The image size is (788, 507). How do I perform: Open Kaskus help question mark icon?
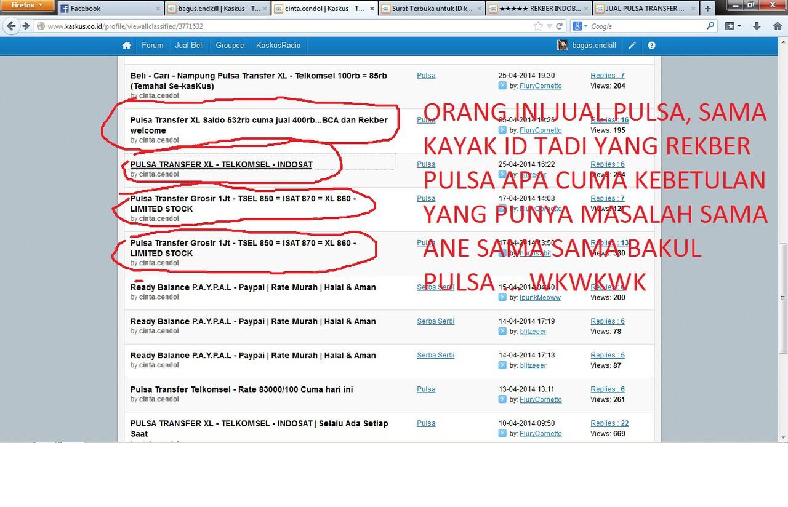point(651,46)
